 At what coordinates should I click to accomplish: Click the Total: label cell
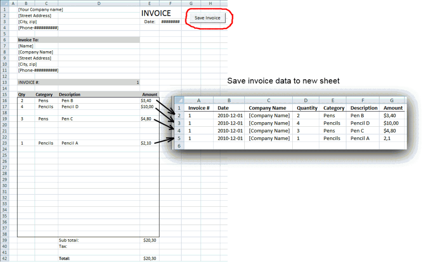click(64, 259)
